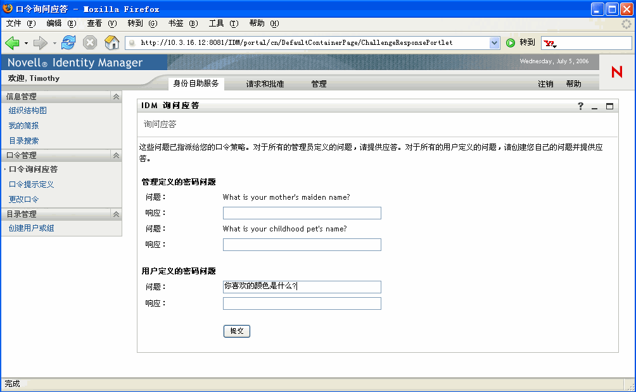Click the text "What is your mother's maiden name?"
This screenshot has width=636, height=392.
pos(286,197)
